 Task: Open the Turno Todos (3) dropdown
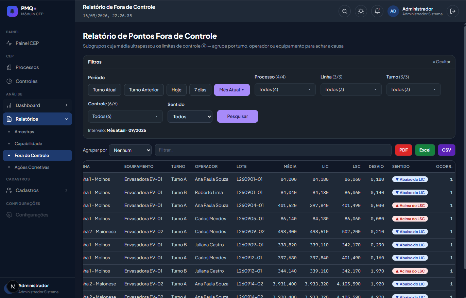pyautogui.click(x=413, y=89)
